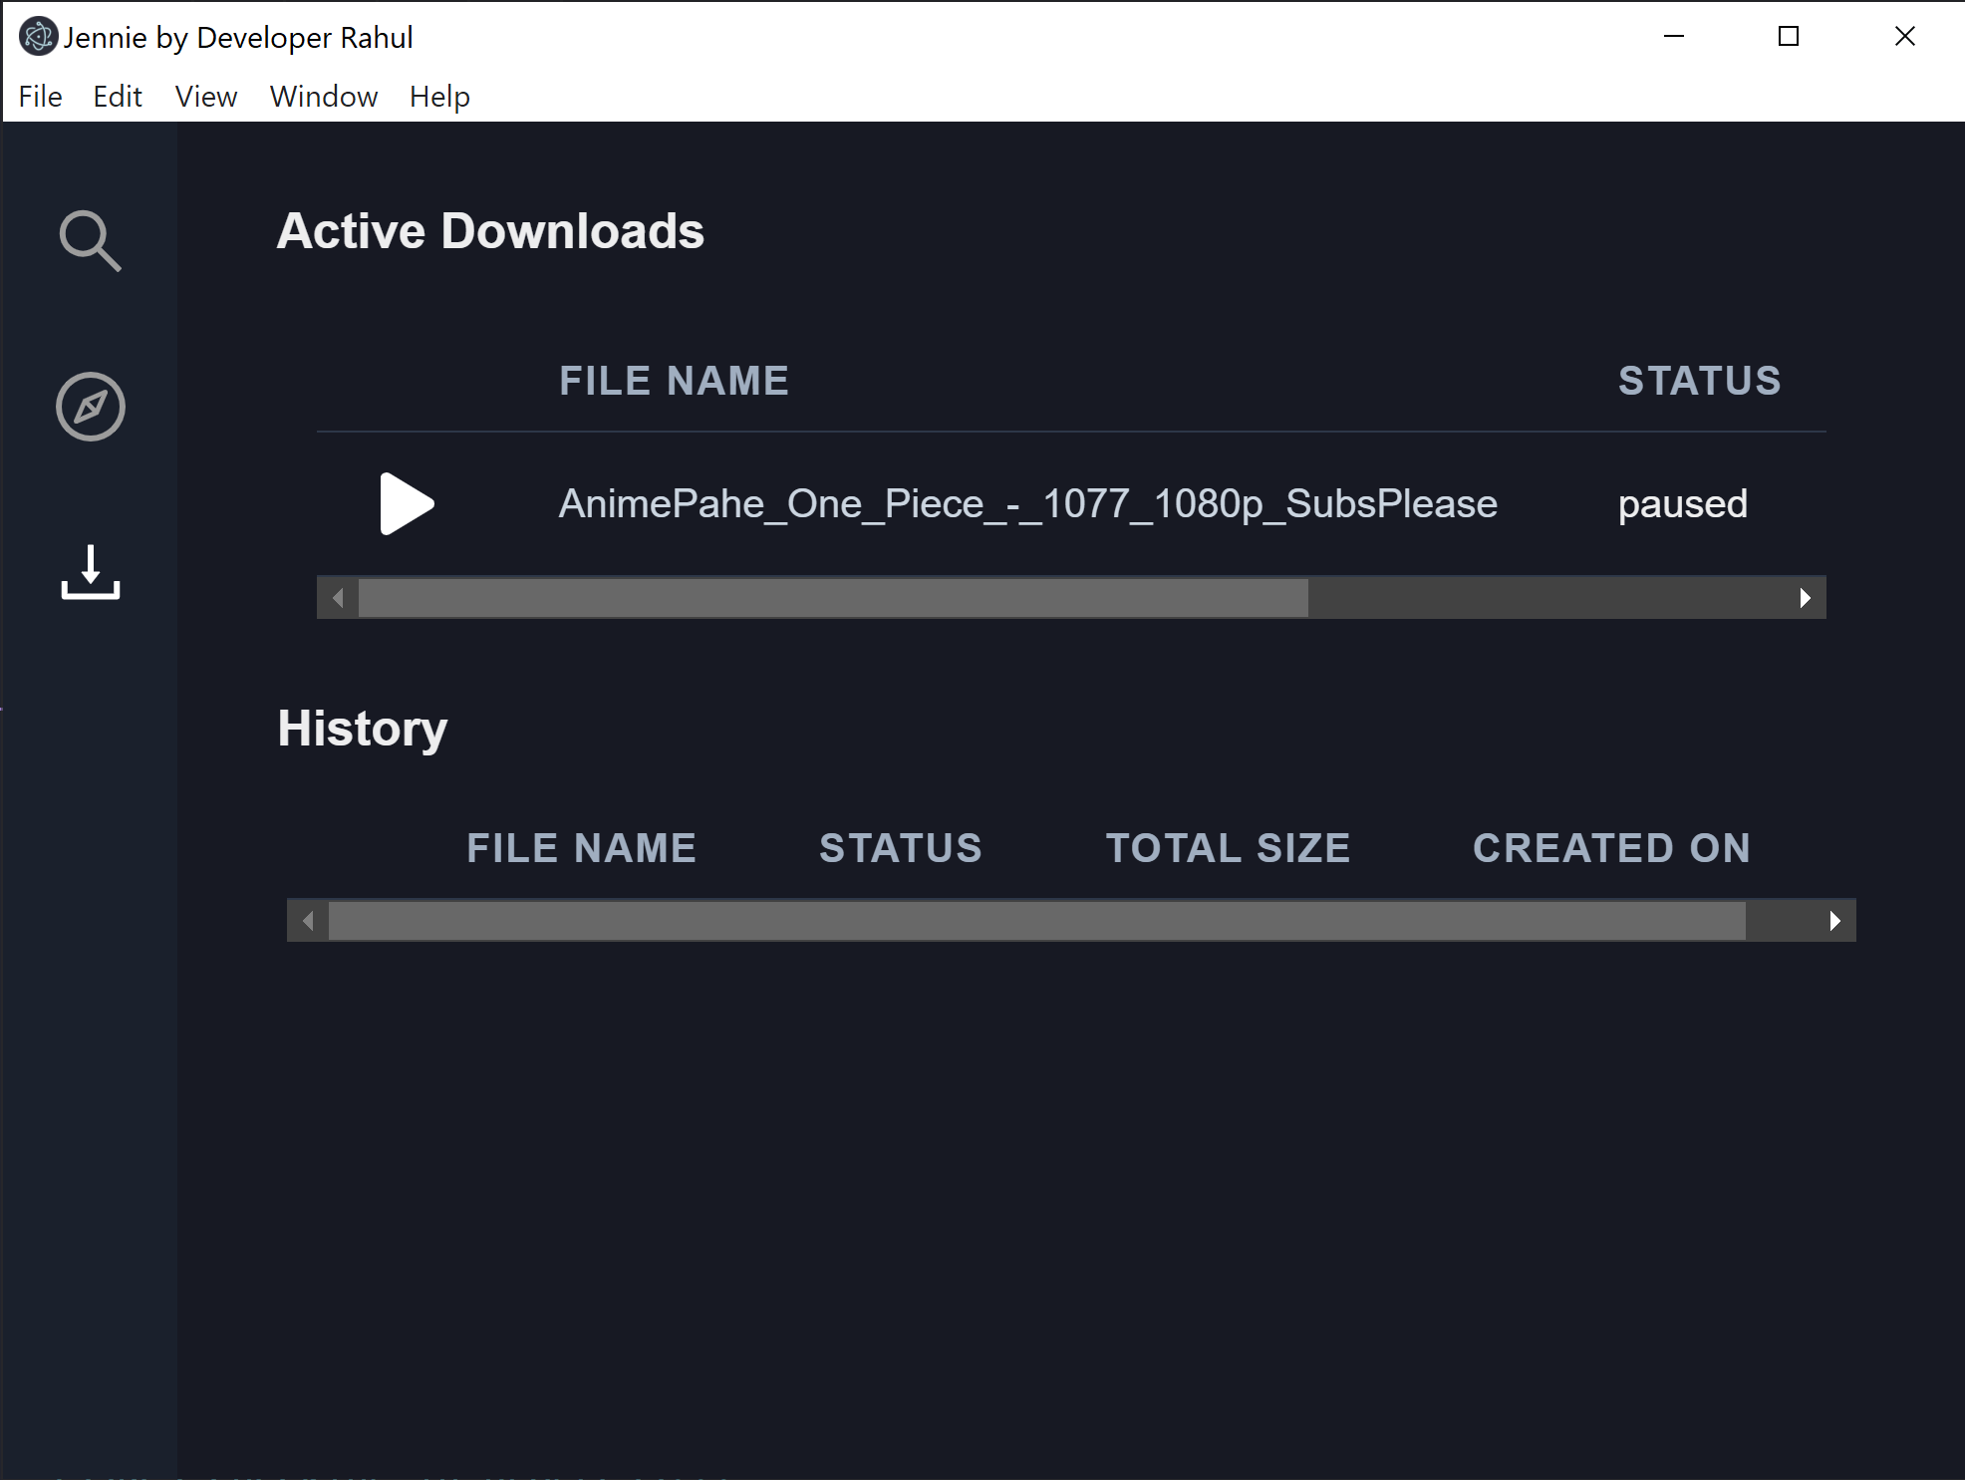Click the paused status of the download
Image resolution: width=1965 pixels, height=1480 pixels.
click(x=1682, y=504)
